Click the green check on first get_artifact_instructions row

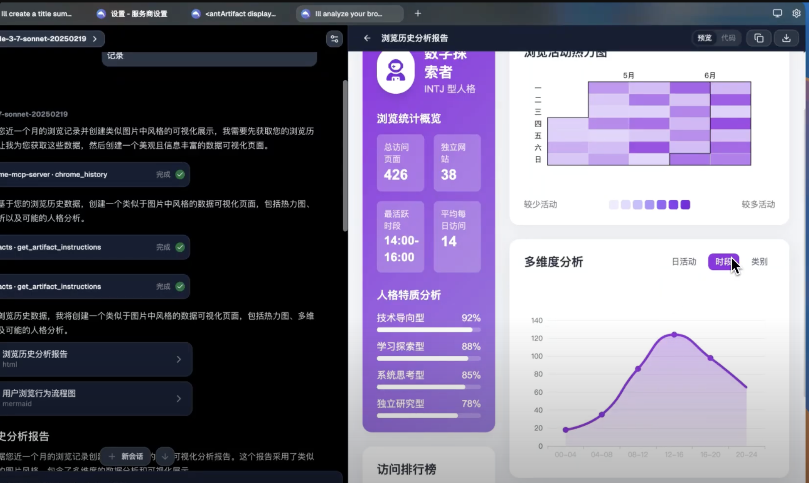click(x=180, y=247)
